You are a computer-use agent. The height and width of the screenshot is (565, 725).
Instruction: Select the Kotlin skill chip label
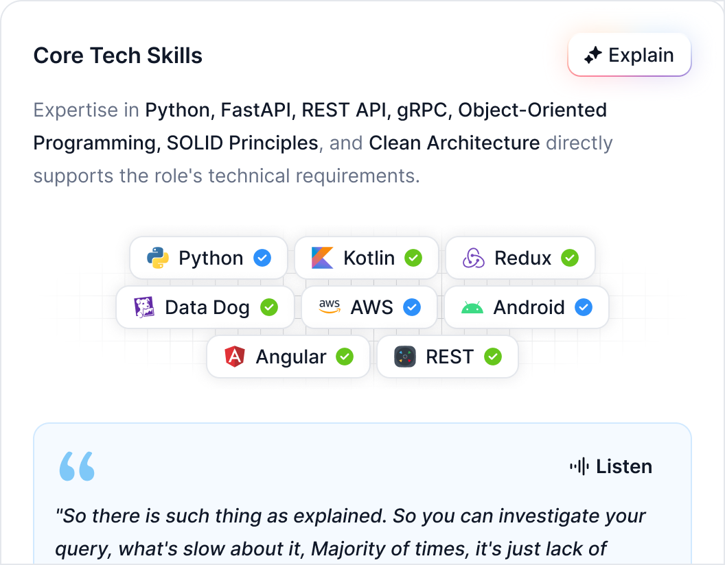pos(369,258)
